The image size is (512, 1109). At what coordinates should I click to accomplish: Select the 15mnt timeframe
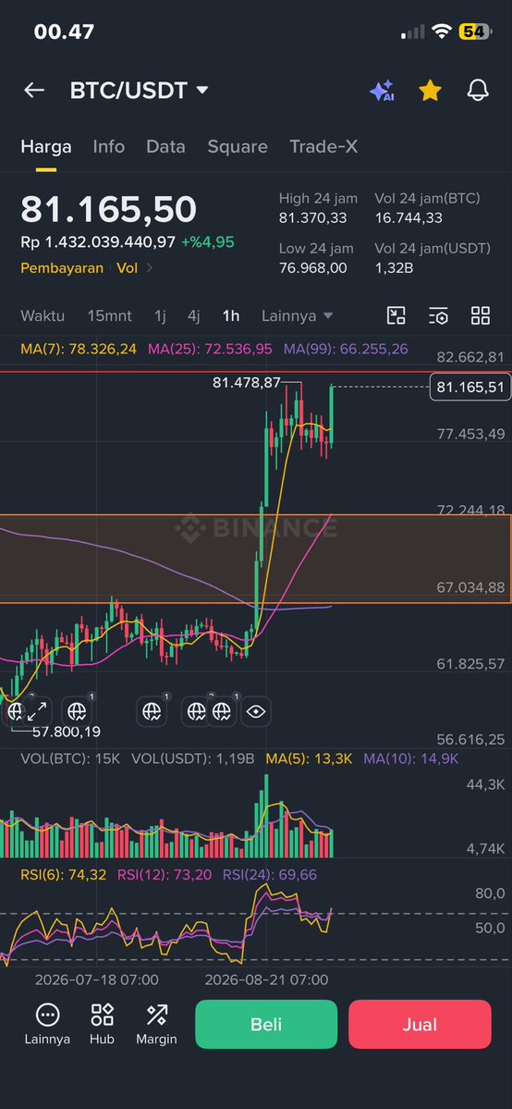coord(110,315)
